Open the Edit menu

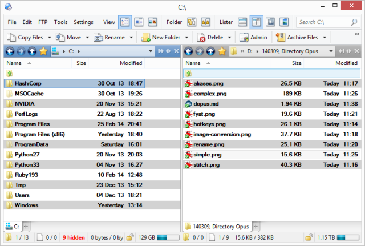(27, 22)
